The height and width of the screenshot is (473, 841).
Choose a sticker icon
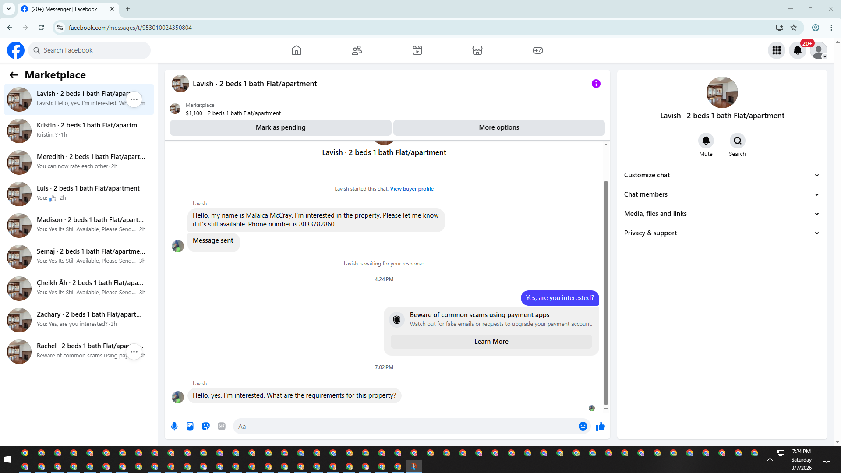click(x=206, y=426)
